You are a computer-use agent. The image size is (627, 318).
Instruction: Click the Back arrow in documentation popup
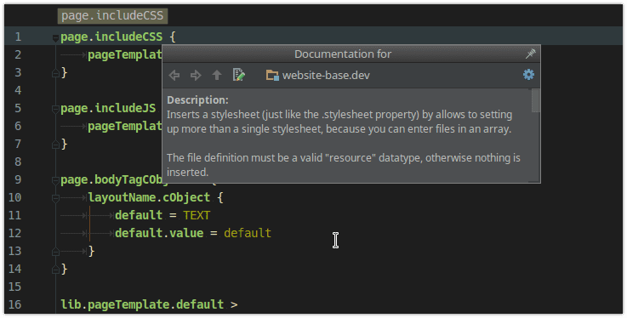coord(174,75)
